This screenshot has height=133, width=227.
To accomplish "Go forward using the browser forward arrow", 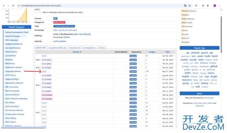I will click(9, 6).
